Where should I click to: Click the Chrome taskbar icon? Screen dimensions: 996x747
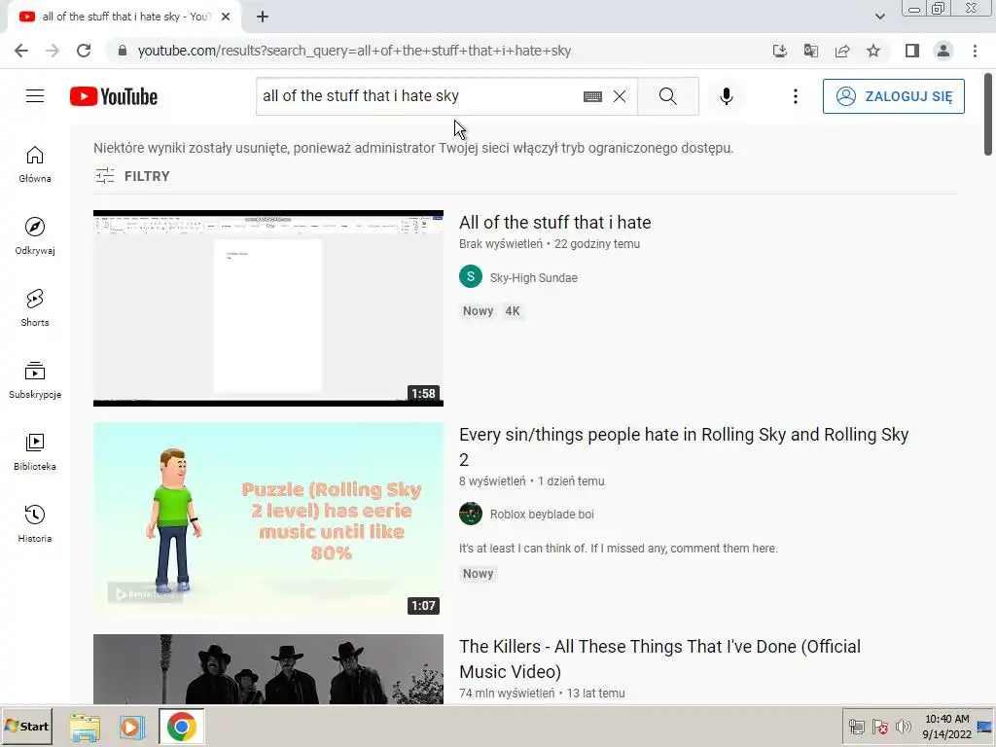182,727
